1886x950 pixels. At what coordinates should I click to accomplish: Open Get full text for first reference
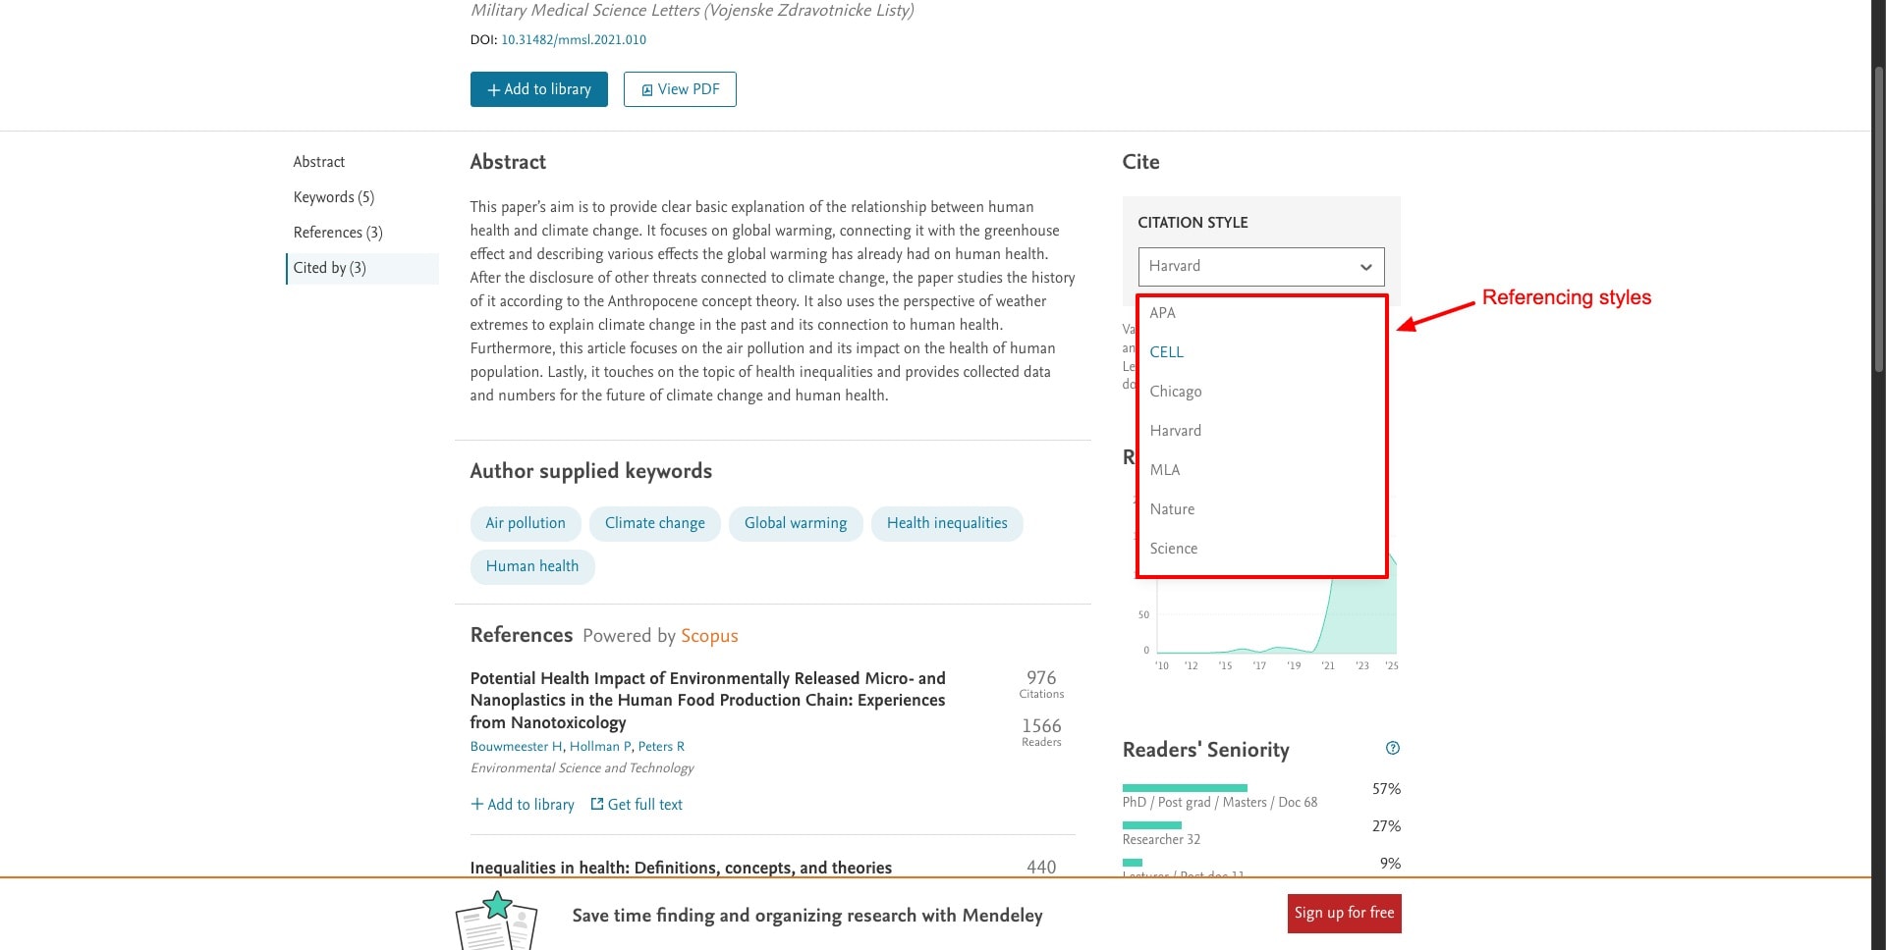(x=637, y=805)
